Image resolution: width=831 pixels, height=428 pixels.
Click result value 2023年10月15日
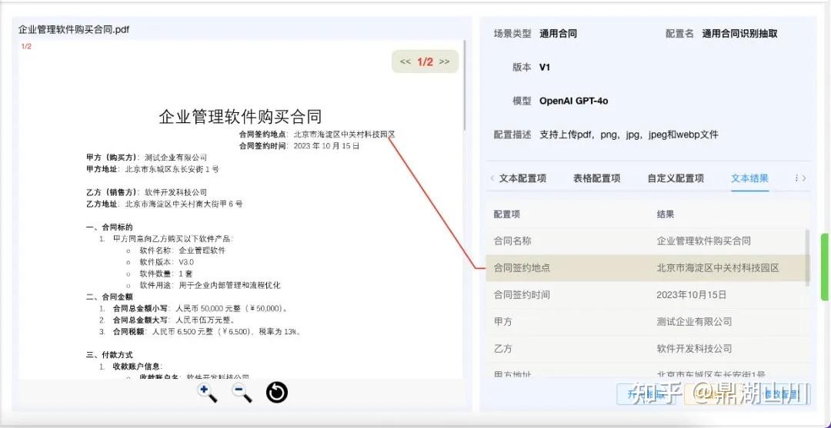tap(692, 294)
